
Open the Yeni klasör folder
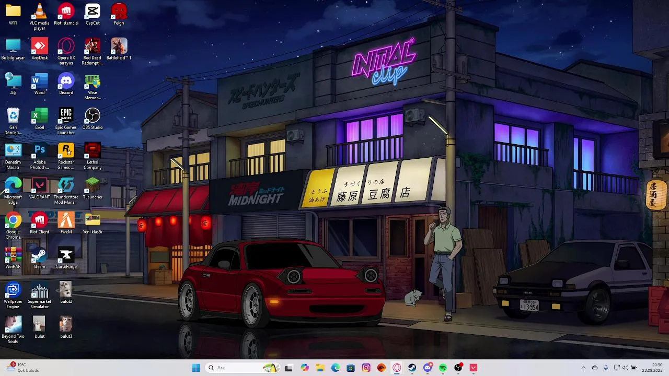pos(93,223)
